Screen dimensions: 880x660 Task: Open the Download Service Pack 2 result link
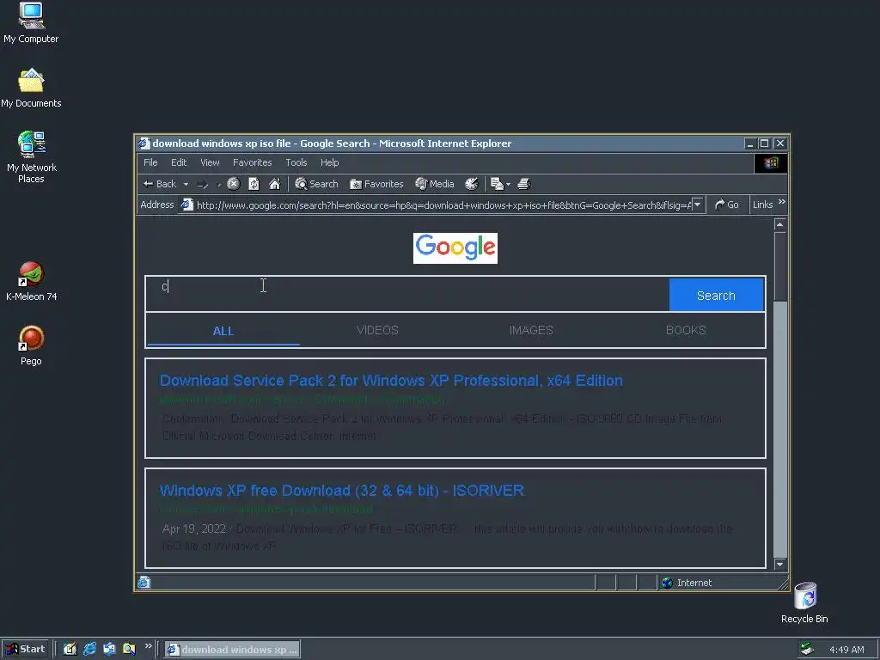391,381
